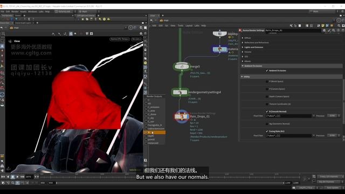The width and height of the screenshot is (345, 194).
Task: Toggle the Facing Ratio checkbox
Action: pos(267,131)
